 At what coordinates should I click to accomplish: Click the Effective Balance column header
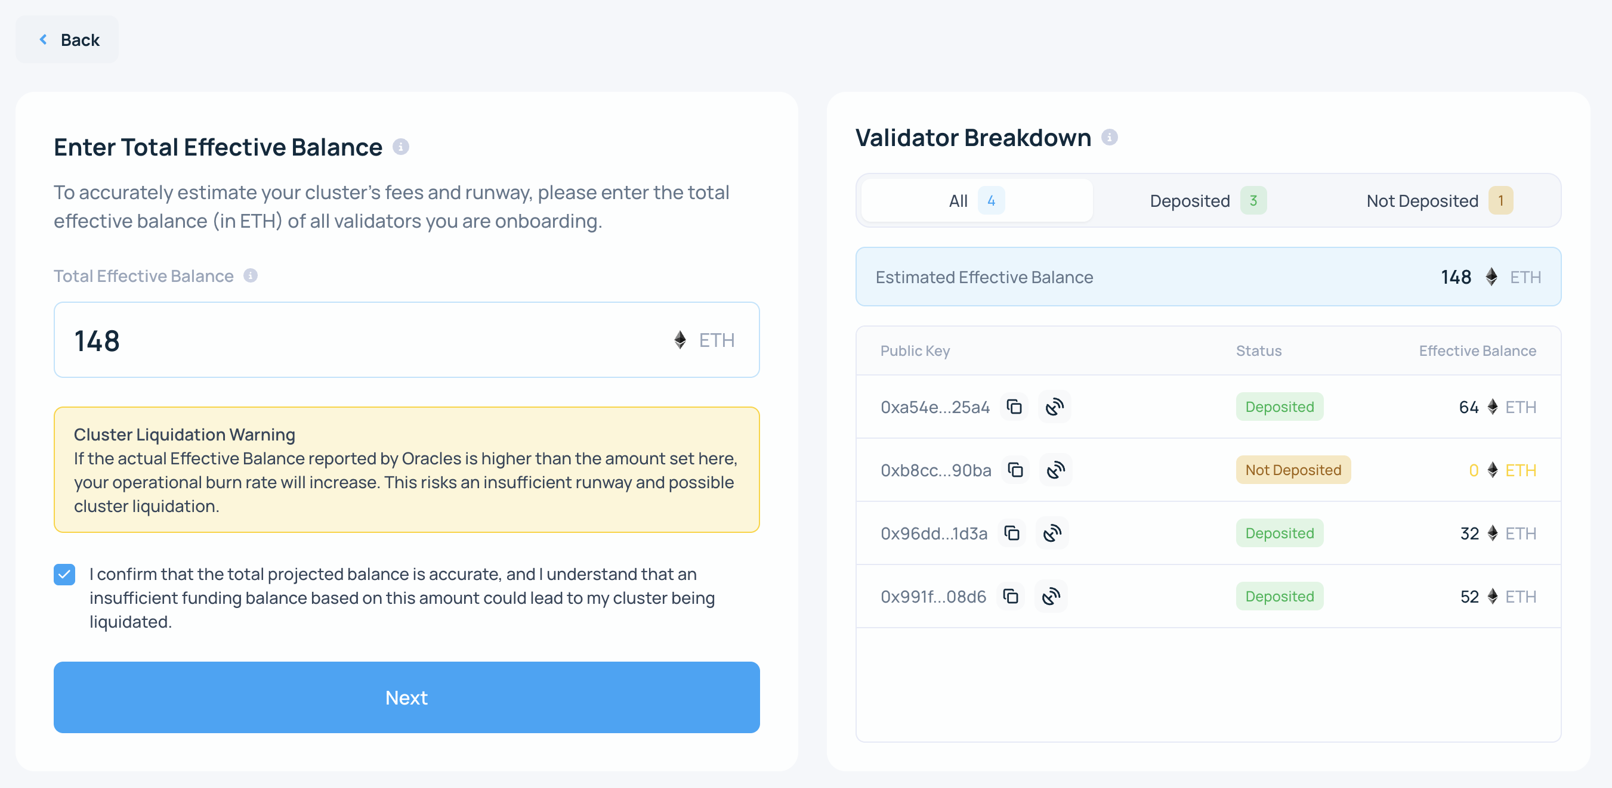point(1477,351)
